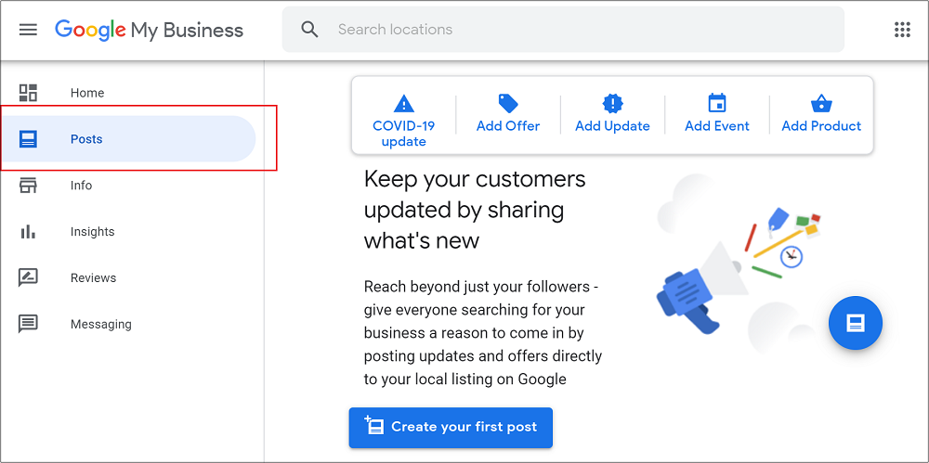Click the Add Offer tag icon
The height and width of the screenshot is (463, 929).
508,104
